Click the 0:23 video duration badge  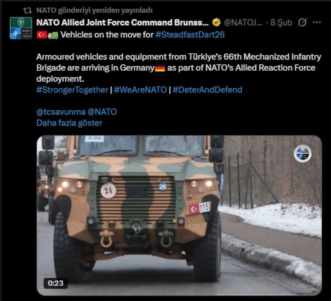[x=55, y=283]
